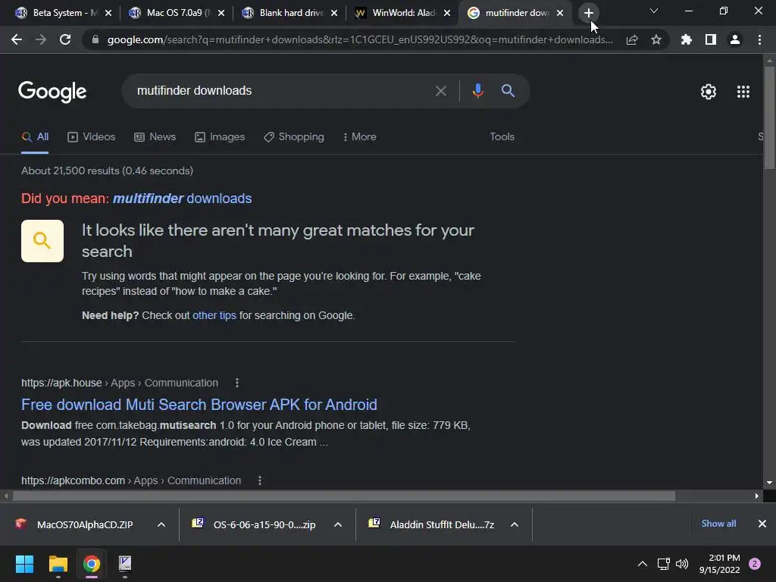
Task: Select the Images results tab
Action: [220, 136]
